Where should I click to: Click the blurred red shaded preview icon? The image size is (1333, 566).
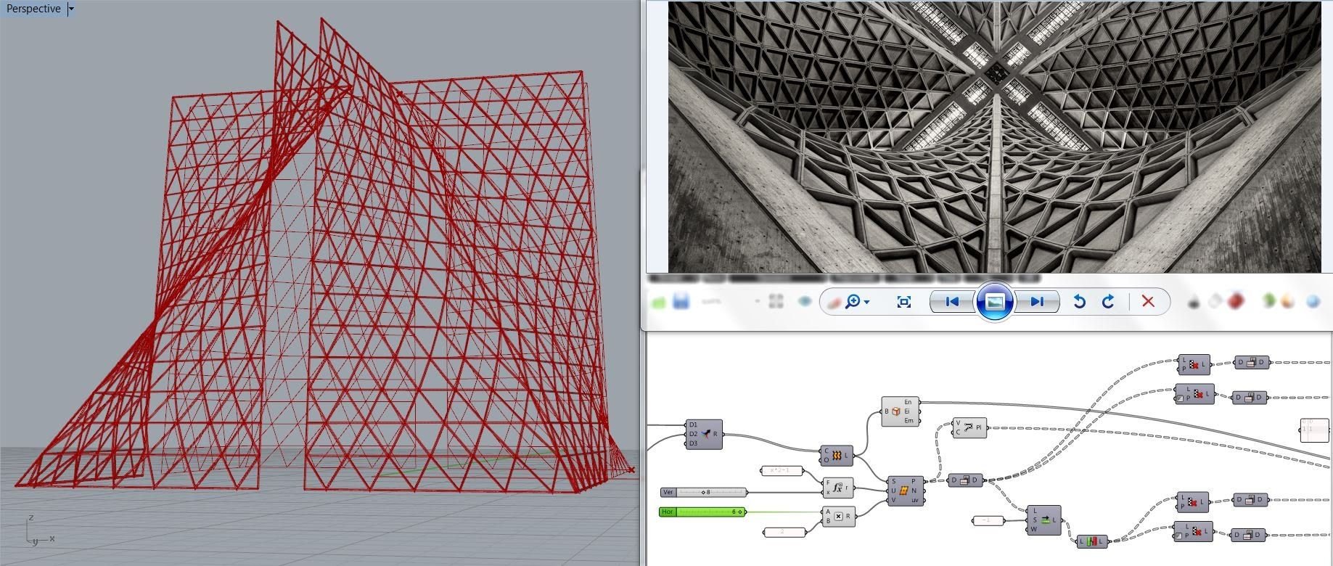tap(1236, 300)
